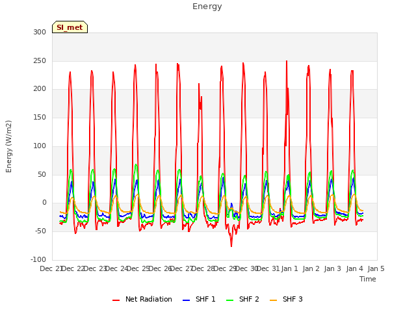Click red Net Radiation legend swatch
Viewport: 416px width, 312px height.
116,300
